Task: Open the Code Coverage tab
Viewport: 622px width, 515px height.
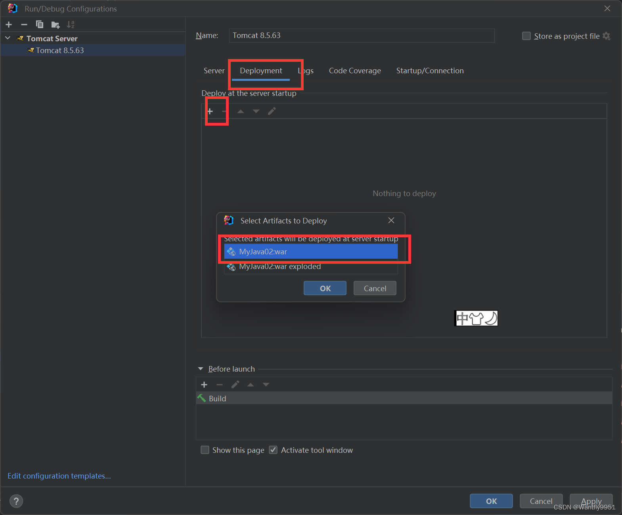Action: coord(355,71)
